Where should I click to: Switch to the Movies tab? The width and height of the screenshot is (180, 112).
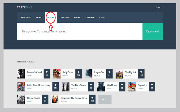coord(51,18)
